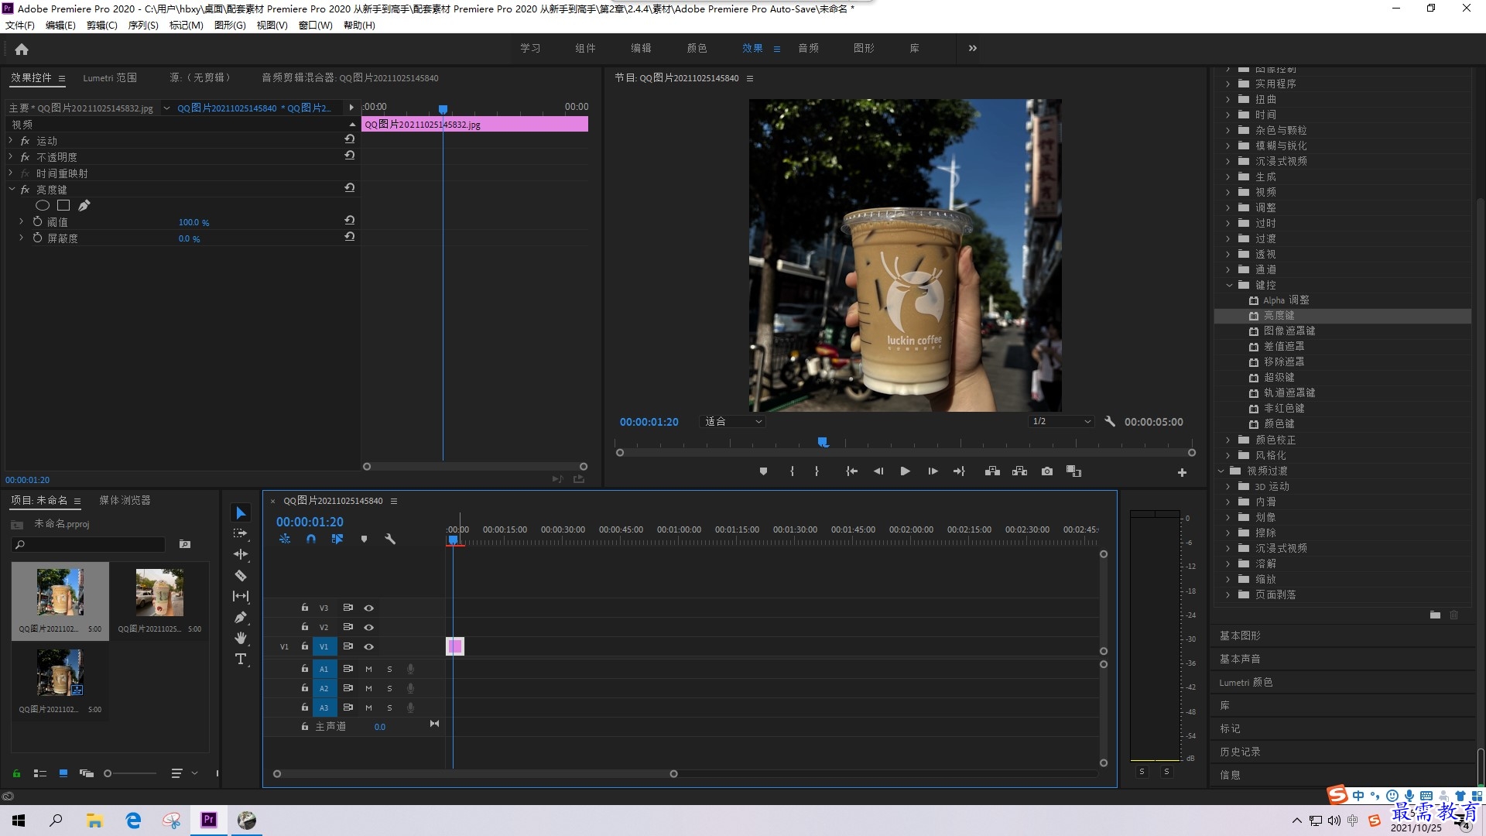Viewport: 1486px width, 836px height.
Task: Select the Selection tool arrow
Action: coord(241,513)
